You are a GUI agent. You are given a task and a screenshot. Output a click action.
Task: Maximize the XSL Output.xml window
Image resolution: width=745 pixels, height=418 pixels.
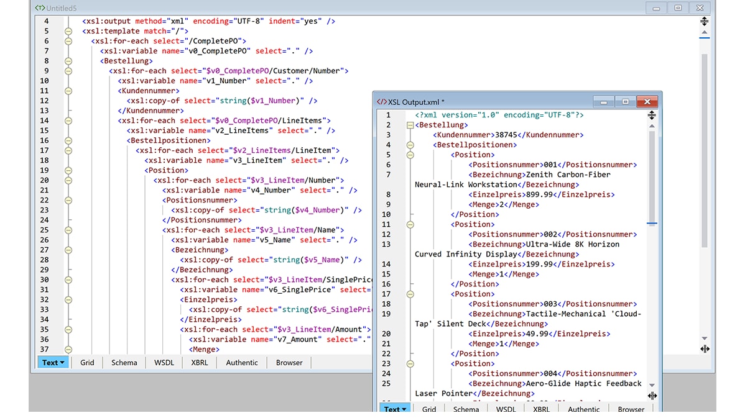pos(625,102)
